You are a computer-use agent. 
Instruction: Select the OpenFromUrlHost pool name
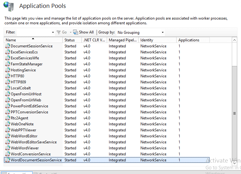tap(26, 94)
